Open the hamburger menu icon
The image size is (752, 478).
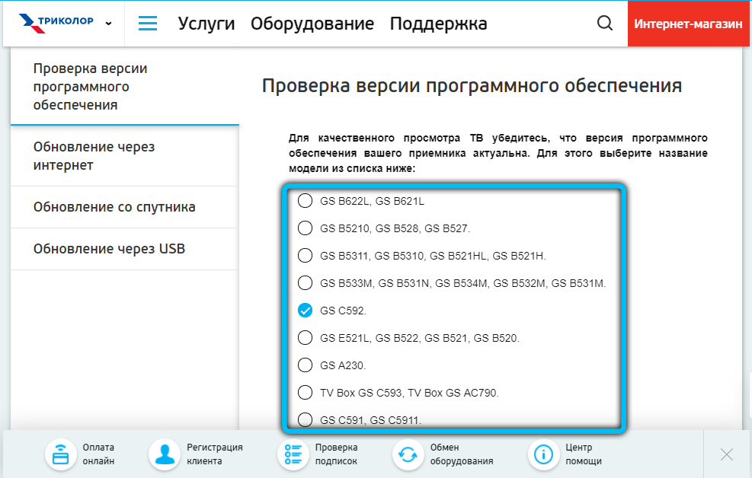coord(147,24)
